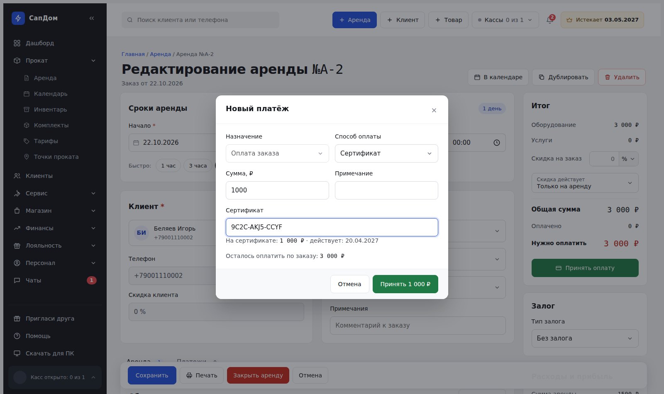
Task: Click the Печать button
Action: [202, 375]
